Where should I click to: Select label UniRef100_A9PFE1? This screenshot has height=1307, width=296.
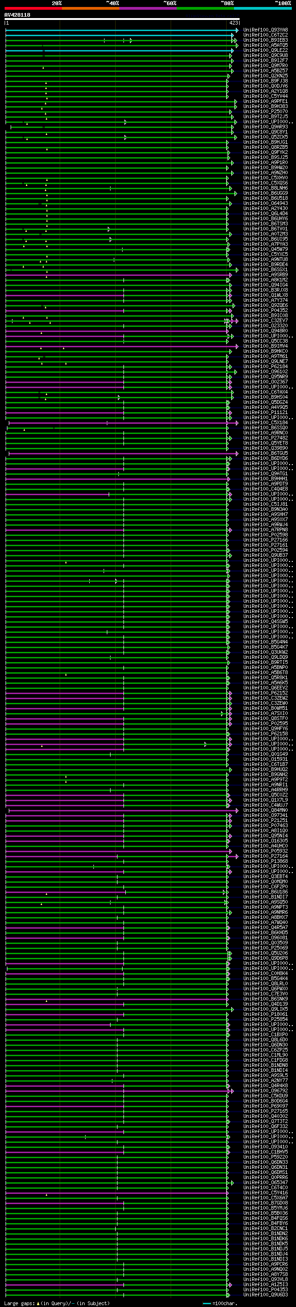click(x=265, y=101)
